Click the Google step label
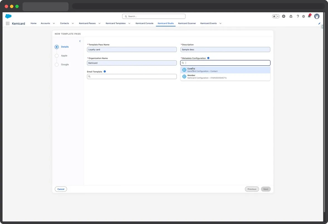Image resolution: width=328 pixels, height=224 pixels. (x=65, y=64)
